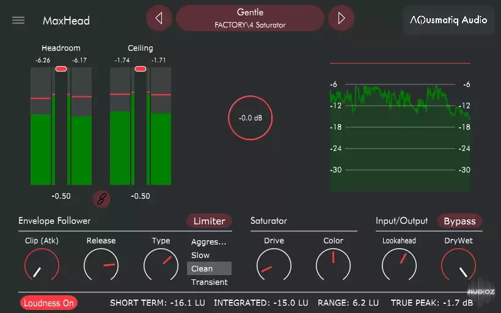
Task: Click the Ceiling -1.74 peak value
Action: [x=122, y=60]
